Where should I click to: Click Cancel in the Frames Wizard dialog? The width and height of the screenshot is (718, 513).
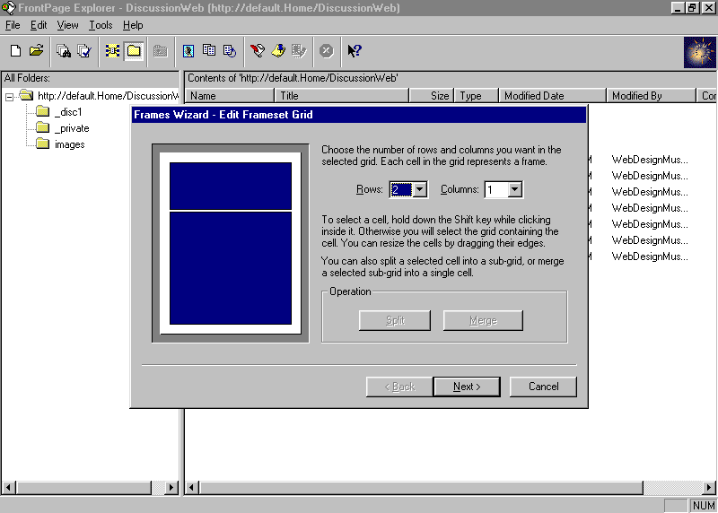pos(543,387)
